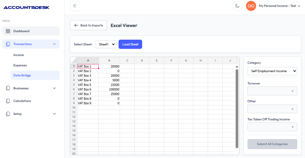Select cell containing VAT Box 2
The height and width of the screenshot is (158, 305).
click(x=88, y=71)
